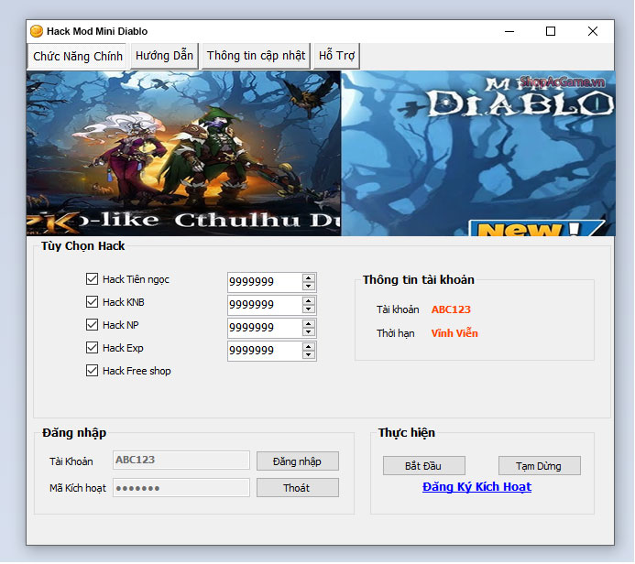
Task: Increase the Hack Tiên ngọc value with up arrow
Action: [x=309, y=277]
